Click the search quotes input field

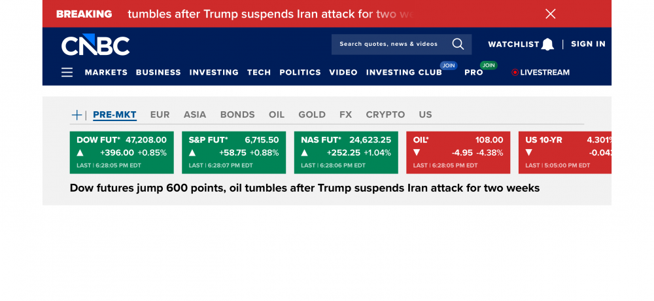388,44
